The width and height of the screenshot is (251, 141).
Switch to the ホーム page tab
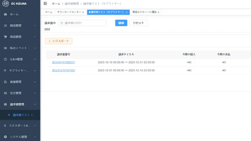click(x=49, y=12)
